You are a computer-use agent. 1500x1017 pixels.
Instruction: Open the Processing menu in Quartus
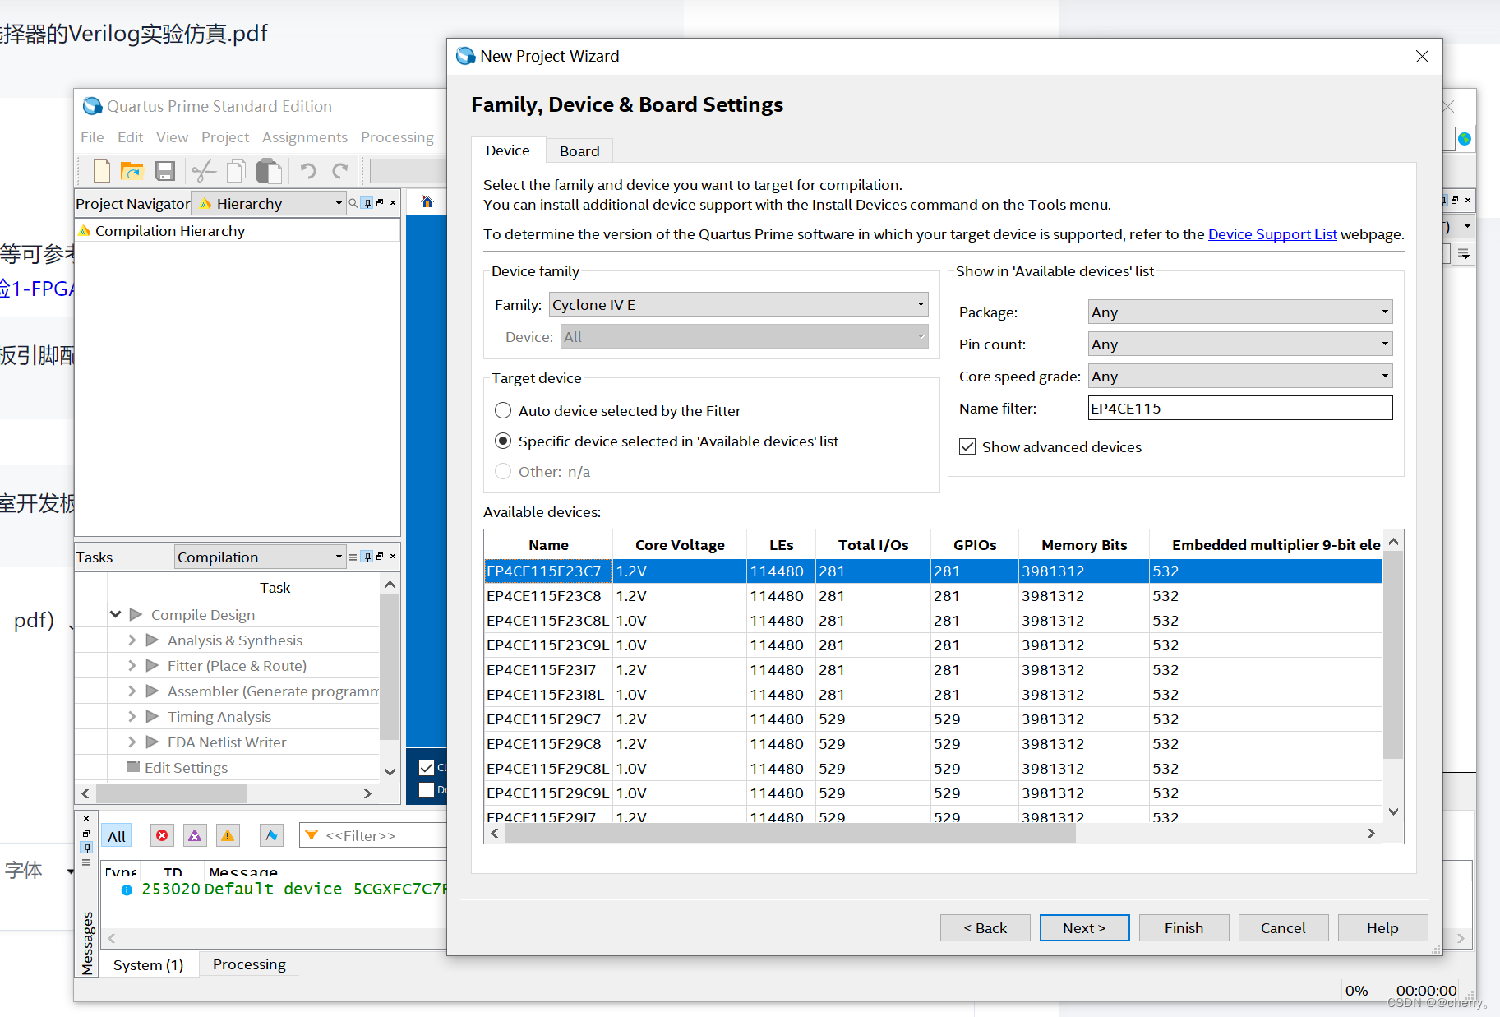tap(397, 137)
